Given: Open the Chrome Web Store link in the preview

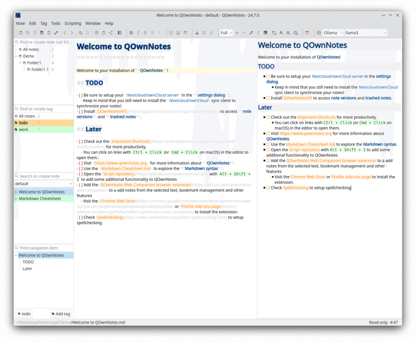Looking at the screenshot, I should point(308,177).
